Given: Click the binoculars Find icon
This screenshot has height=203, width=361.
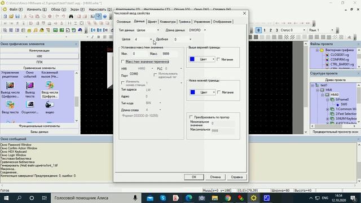Looking at the screenshot, I should (71, 16).
